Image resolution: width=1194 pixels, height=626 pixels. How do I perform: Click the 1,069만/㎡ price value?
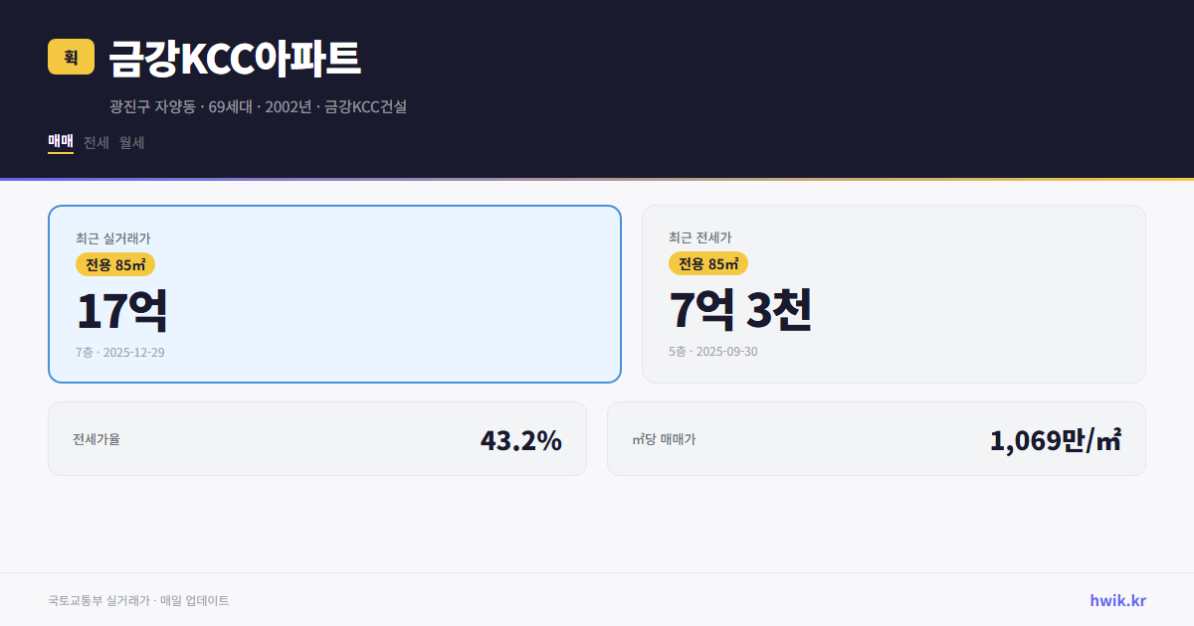[1057, 438]
